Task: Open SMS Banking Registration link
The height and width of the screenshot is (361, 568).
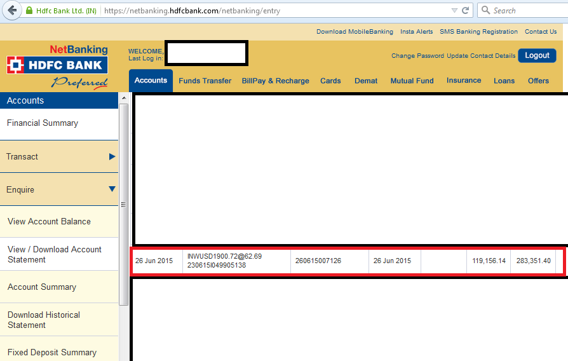Action: [478, 32]
